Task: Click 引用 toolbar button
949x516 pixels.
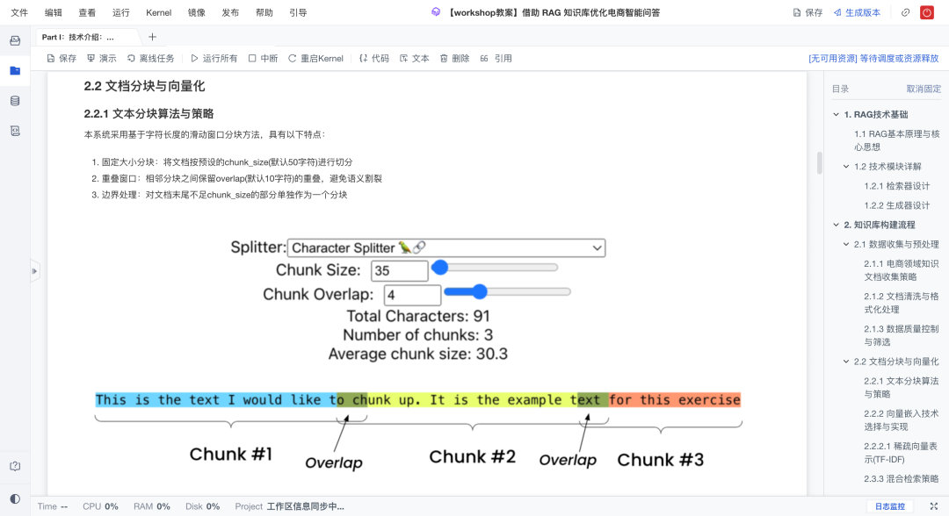Action: 496,59
